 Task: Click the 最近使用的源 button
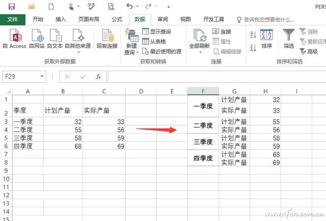pyautogui.click(x=162, y=51)
